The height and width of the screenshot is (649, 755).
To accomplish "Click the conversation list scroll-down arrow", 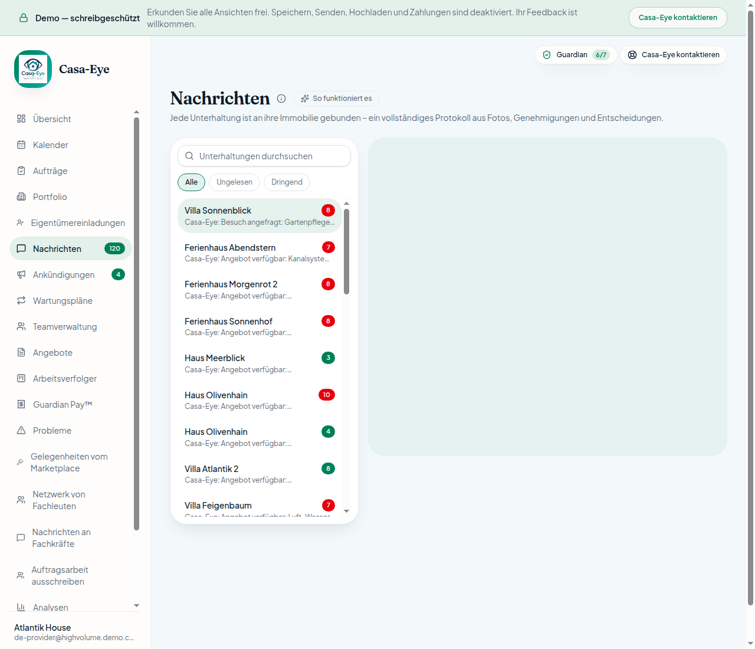I will [x=346, y=511].
